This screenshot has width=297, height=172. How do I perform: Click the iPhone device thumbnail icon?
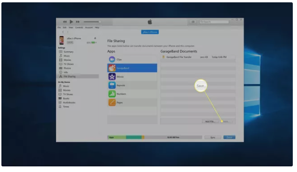[62, 40]
